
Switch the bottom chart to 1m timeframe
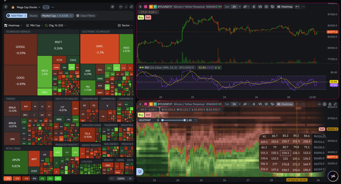227,104
